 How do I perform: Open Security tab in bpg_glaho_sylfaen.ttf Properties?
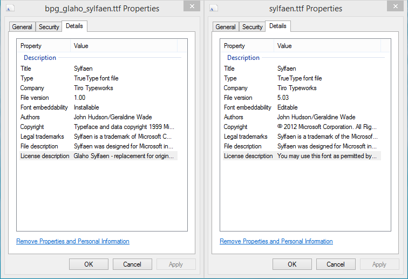(49, 27)
